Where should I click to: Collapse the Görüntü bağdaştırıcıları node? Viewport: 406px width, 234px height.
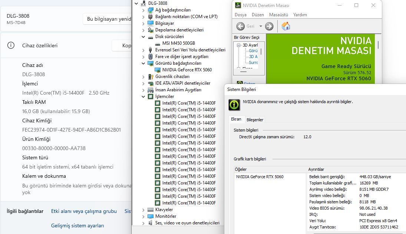[x=143, y=63]
